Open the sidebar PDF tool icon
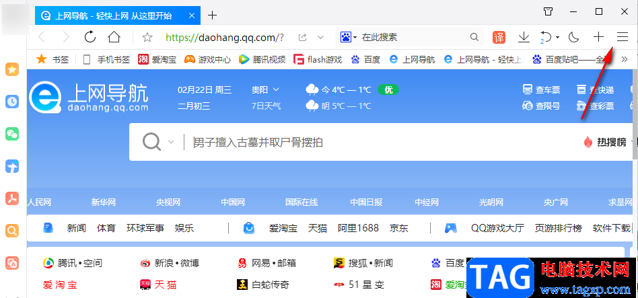 pos(12,198)
